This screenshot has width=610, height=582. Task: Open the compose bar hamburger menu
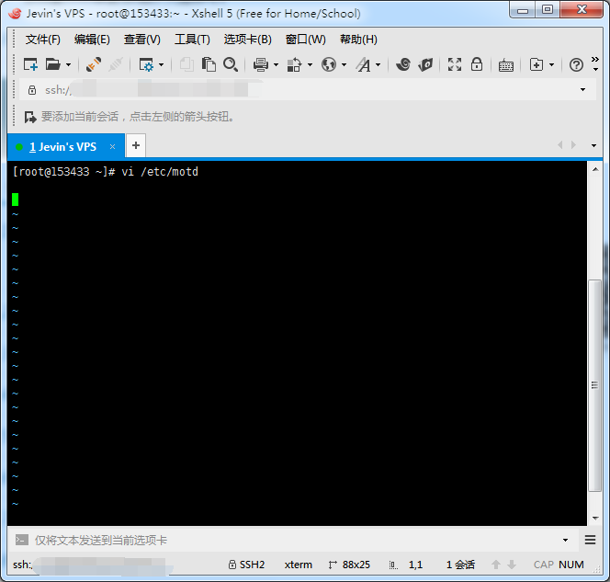click(590, 540)
